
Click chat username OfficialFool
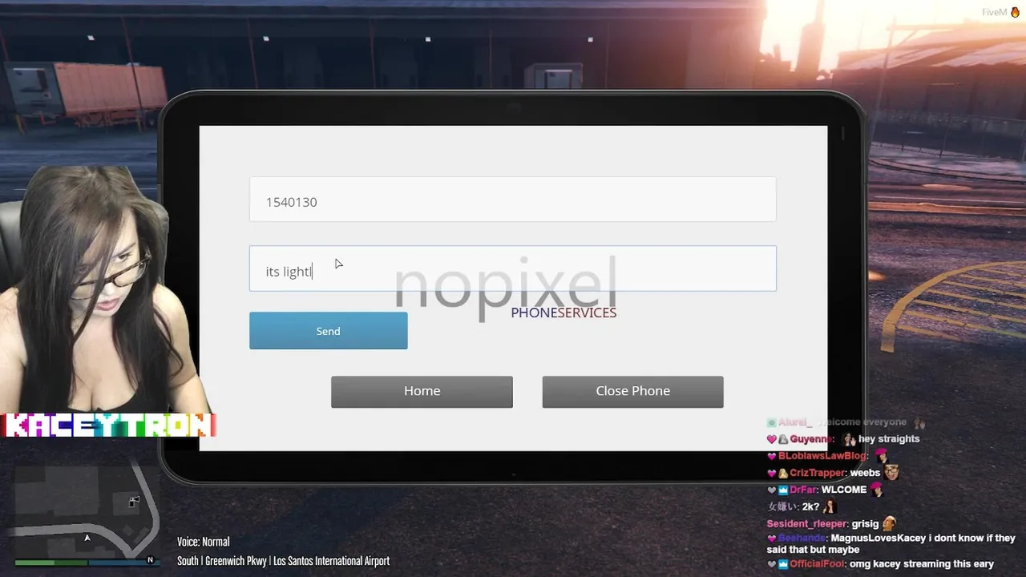point(818,564)
